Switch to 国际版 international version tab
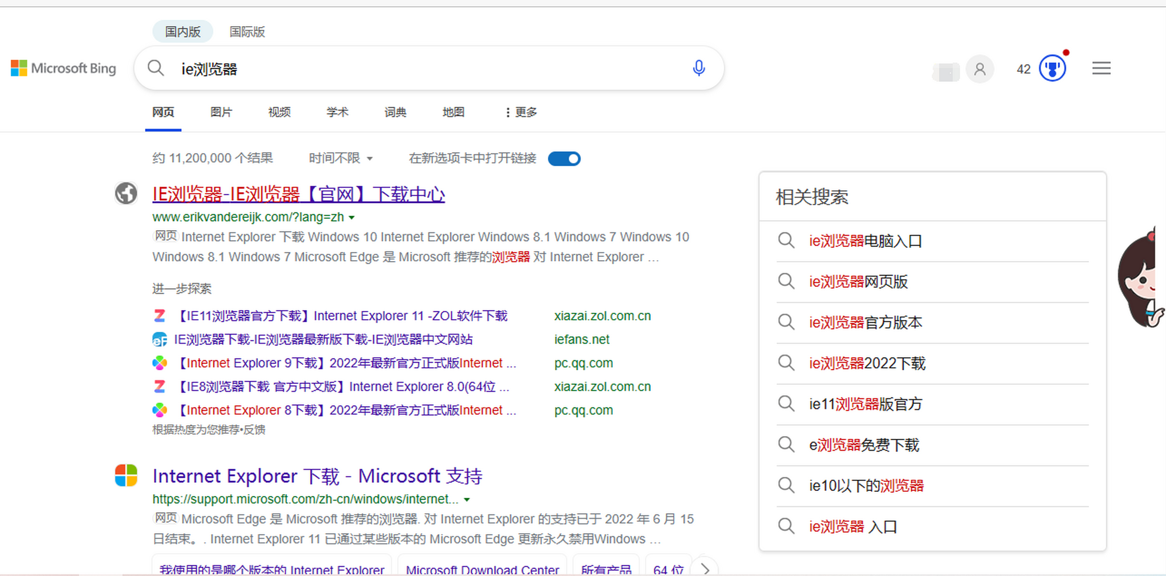 click(x=247, y=31)
